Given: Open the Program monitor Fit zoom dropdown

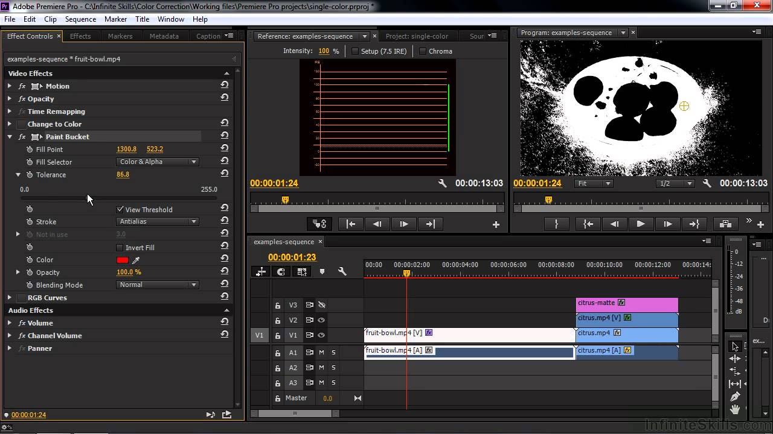Looking at the screenshot, I should 593,183.
